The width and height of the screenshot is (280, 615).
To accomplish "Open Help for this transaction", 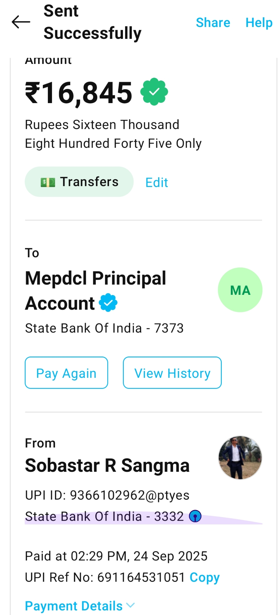I will pyautogui.click(x=259, y=23).
